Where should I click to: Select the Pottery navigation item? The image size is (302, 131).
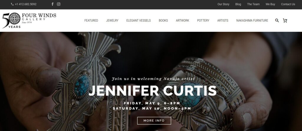(203, 20)
